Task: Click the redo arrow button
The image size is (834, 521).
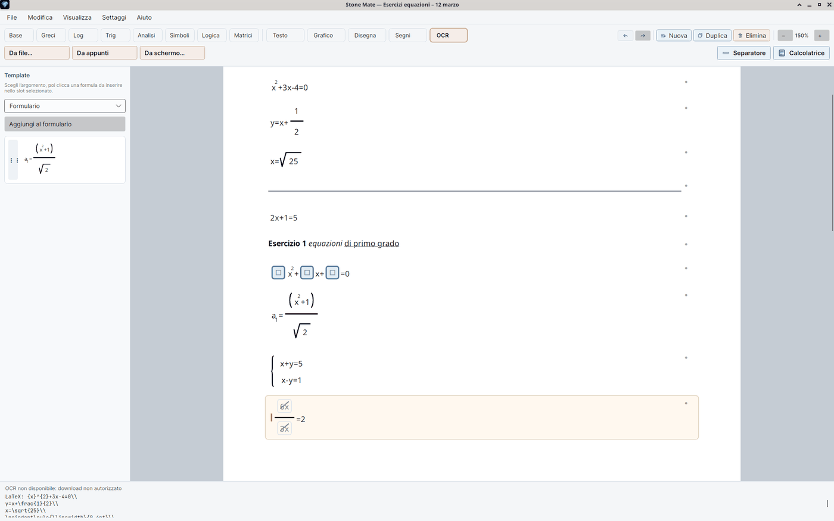Action: [x=642, y=35]
